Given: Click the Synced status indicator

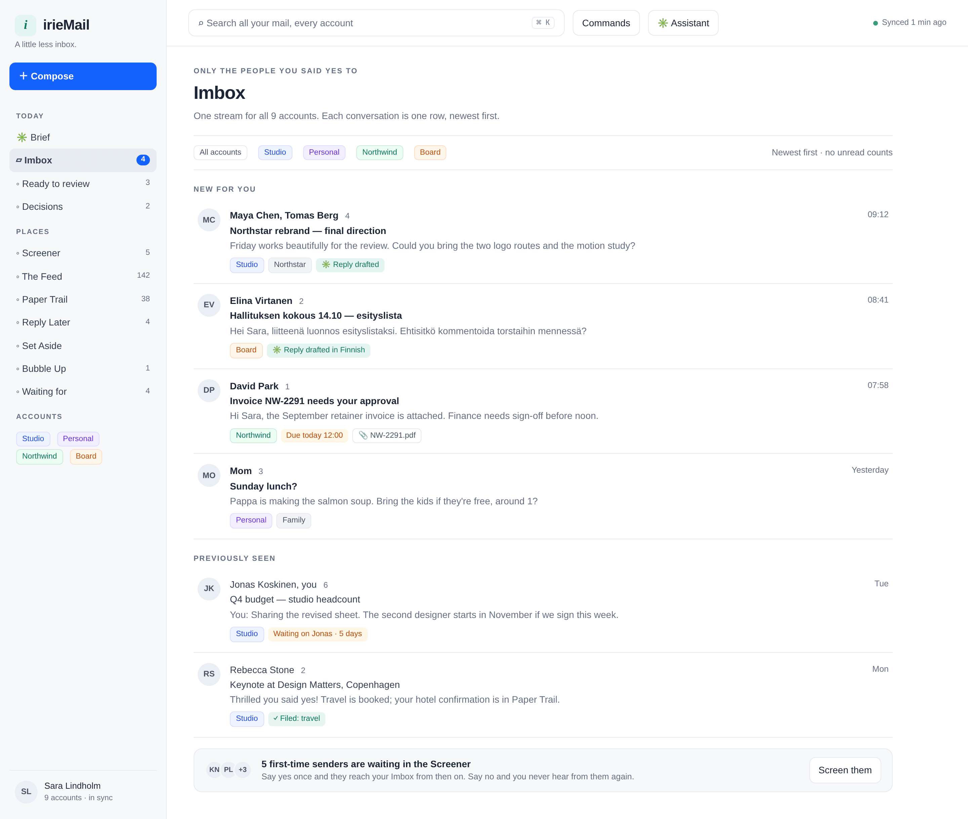Looking at the screenshot, I should coord(910,22).
